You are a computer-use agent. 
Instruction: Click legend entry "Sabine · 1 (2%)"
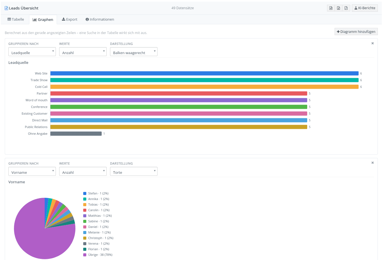[x=96, y=221]
